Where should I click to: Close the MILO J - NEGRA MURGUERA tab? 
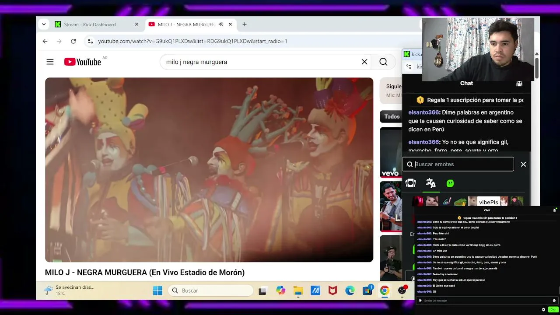click(x=231, y=24)
